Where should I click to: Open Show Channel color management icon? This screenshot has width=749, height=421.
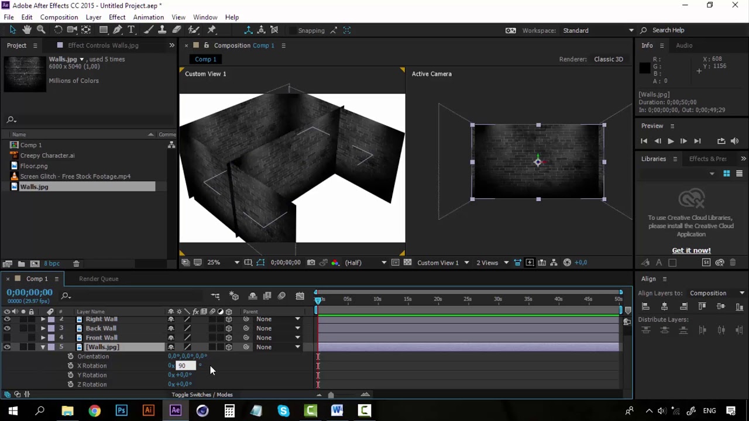(335, 263)
